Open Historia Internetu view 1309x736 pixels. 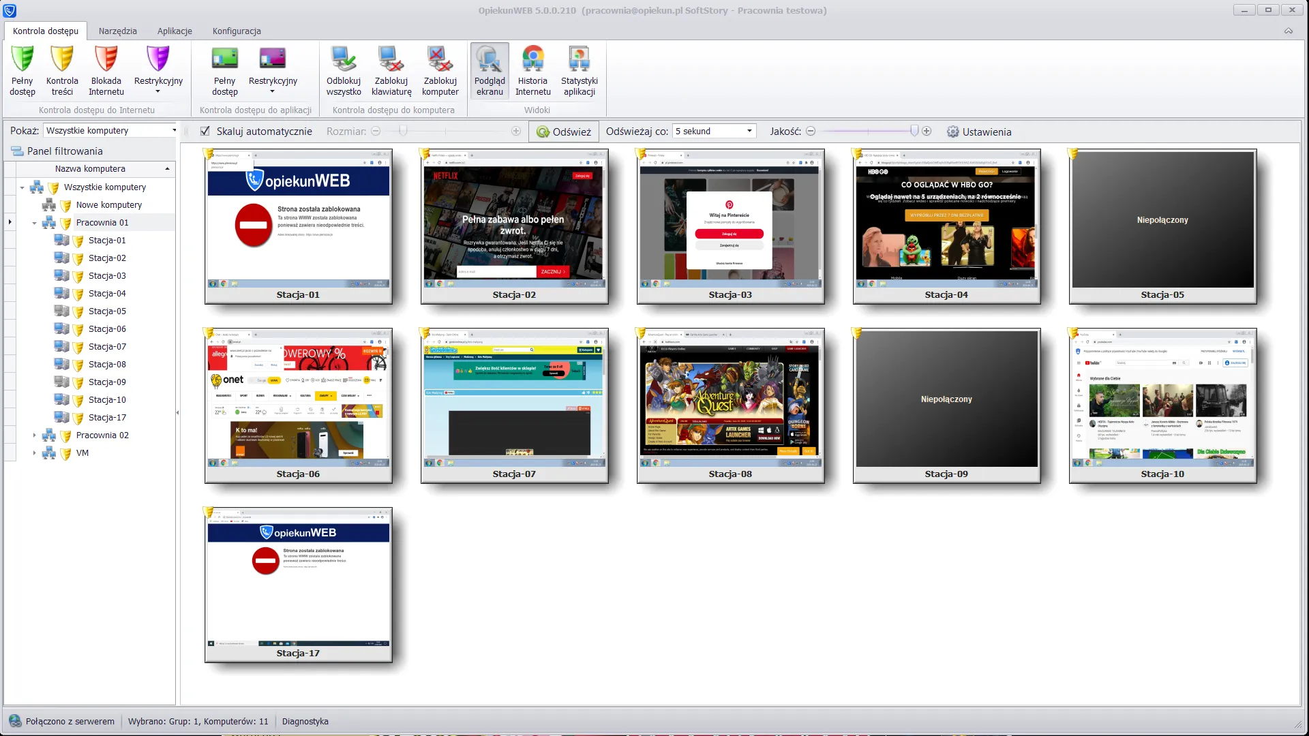pyautogui.click(x=532, y=70)
